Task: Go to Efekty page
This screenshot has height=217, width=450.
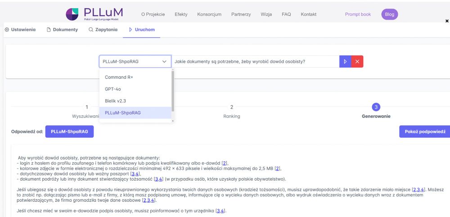Action: 181,14
